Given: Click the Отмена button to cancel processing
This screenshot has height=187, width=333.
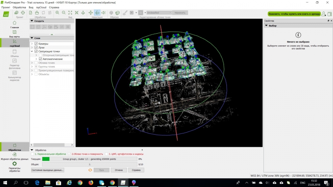Looking at the screenshot, I should click(119, 170).
